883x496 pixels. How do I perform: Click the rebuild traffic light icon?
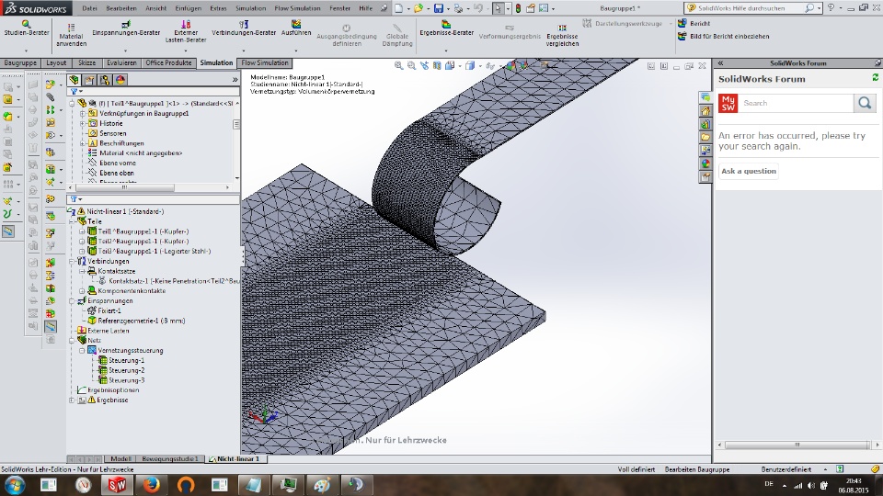tap(518, 8)
